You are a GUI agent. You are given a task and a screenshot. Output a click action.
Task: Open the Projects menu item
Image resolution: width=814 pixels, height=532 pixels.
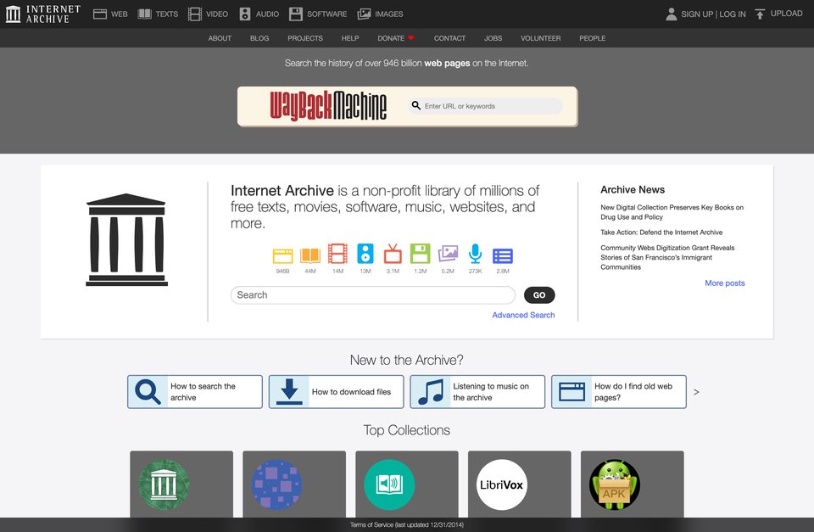click(x=305, y=38)
